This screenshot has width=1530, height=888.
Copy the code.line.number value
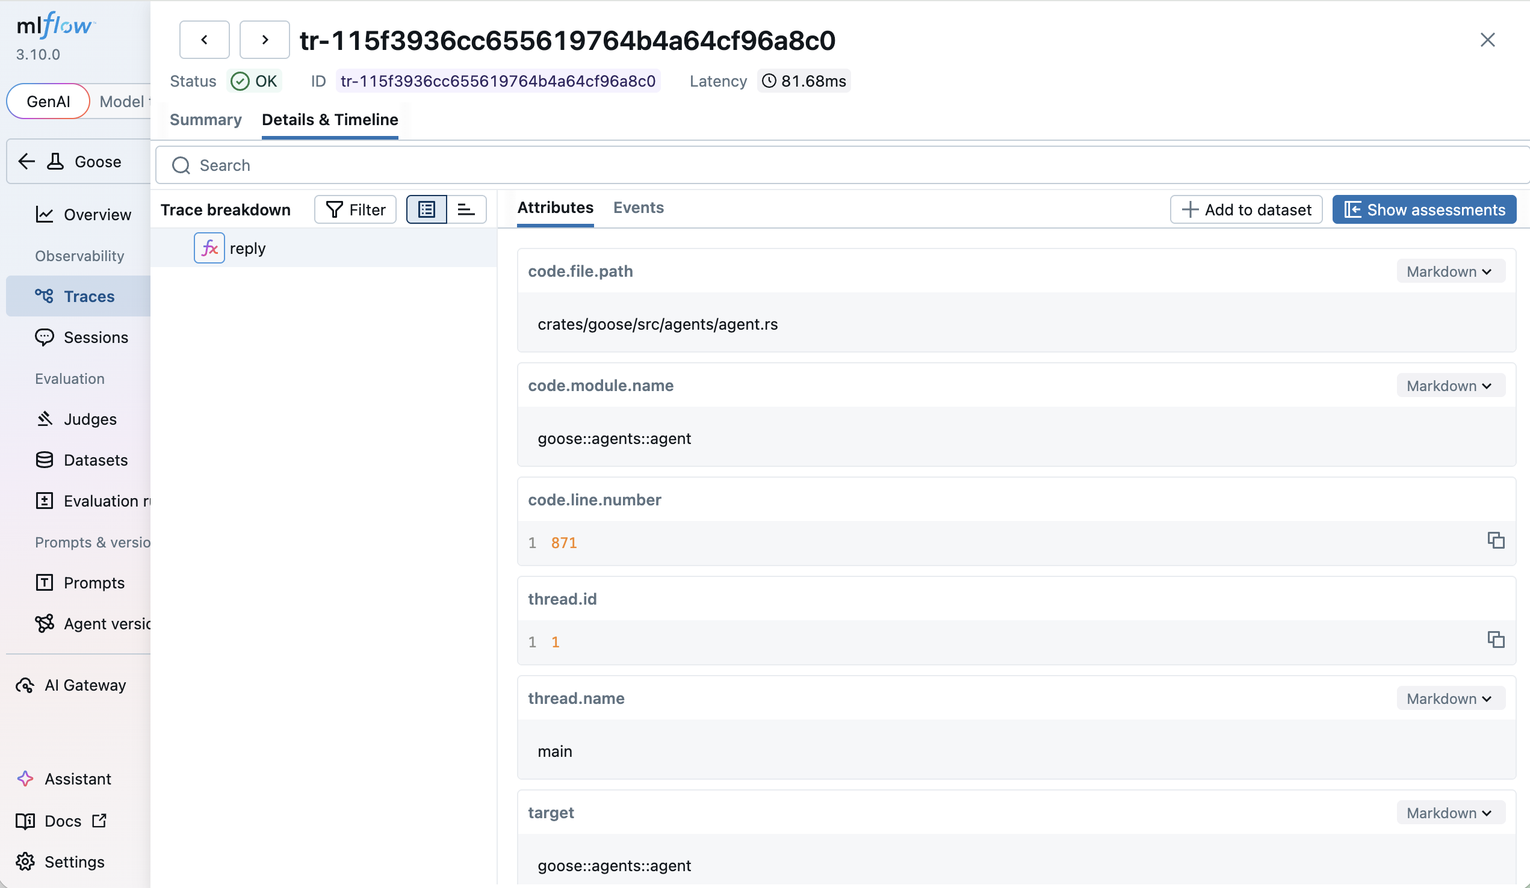tap(1496, 540)
